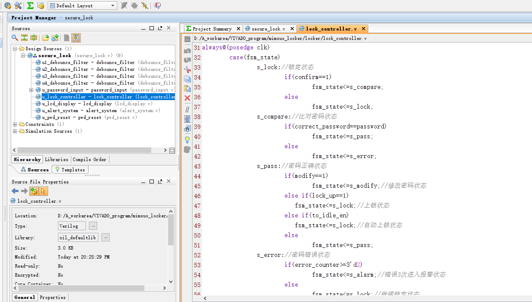Collapse the secure_lock top module node
Screen dimensions: 532x302
click(23, 55)
